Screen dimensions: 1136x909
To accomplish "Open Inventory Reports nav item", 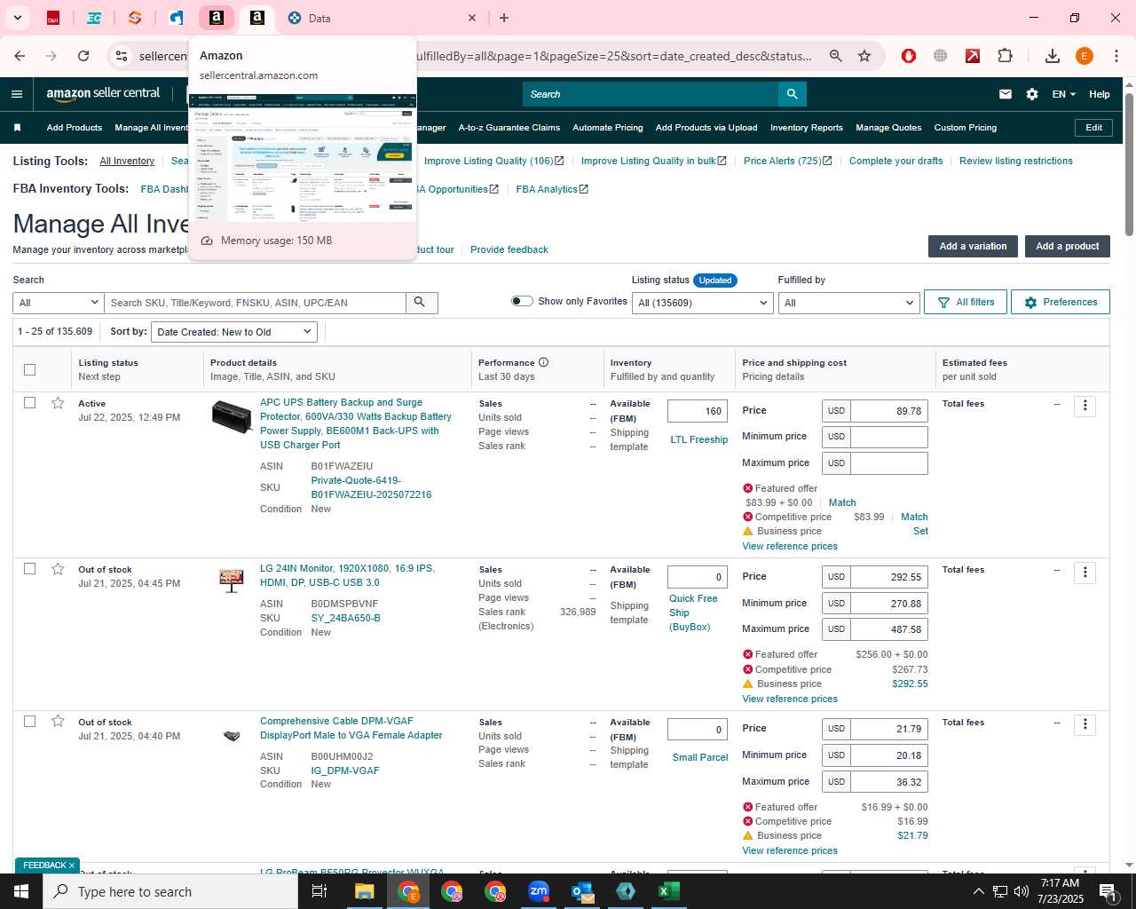I will click(x=807, y=128).
